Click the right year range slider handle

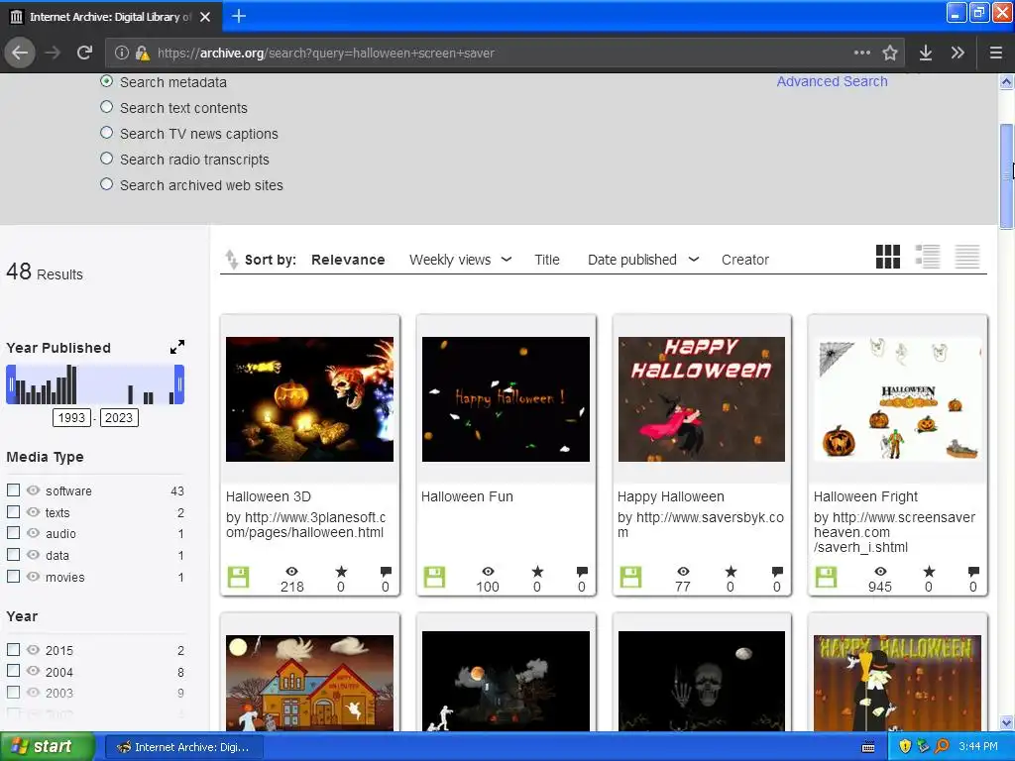[x=179, y=384]
